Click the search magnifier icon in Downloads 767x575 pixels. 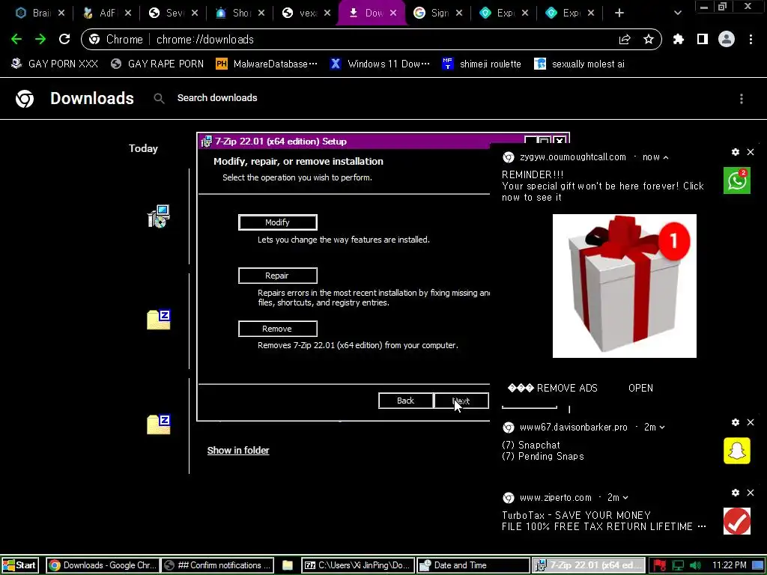(x=159, y=98)
